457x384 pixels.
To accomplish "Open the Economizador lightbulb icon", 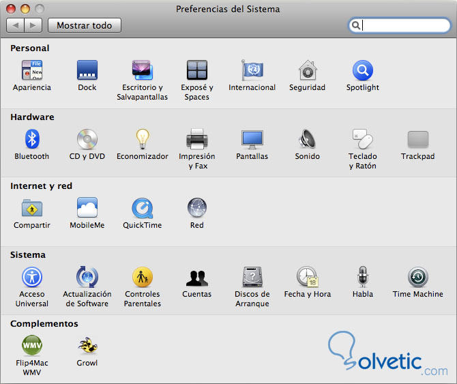I will (143, 138).
